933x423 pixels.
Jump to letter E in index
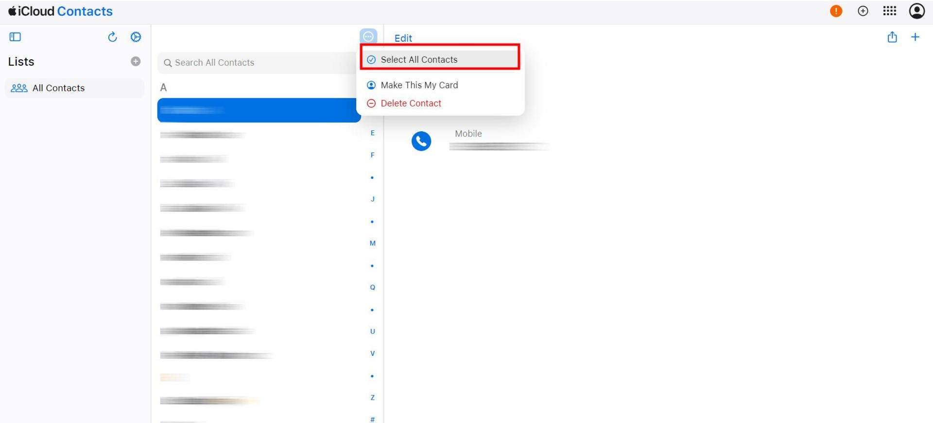[x=373, y=133]
